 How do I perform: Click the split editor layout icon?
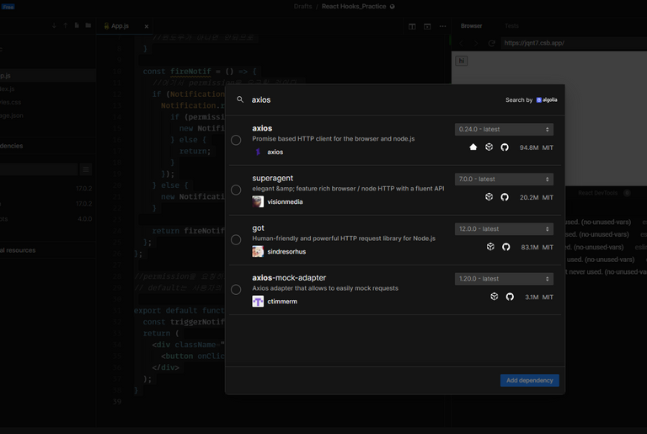coord(412,26)
